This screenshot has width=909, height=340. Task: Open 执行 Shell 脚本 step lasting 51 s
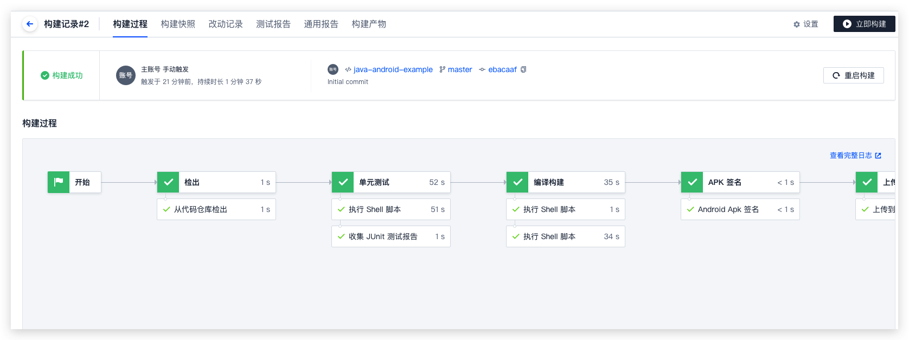(391, 209)
